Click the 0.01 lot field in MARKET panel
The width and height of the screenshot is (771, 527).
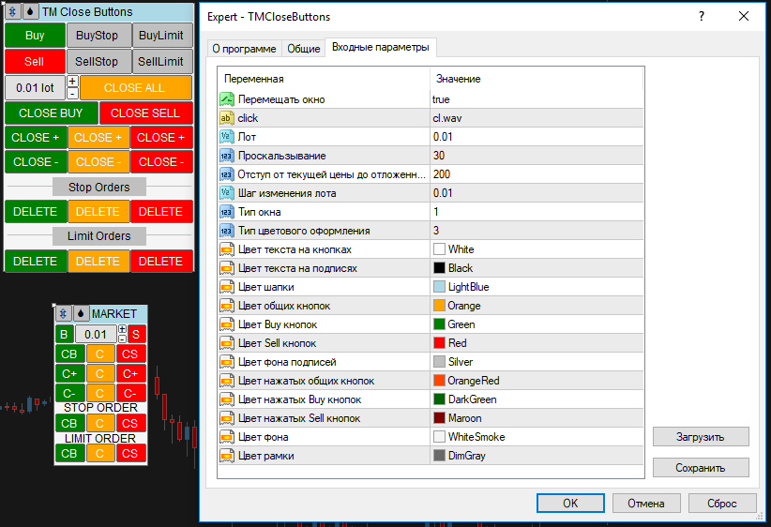click(x=96, y=334)
